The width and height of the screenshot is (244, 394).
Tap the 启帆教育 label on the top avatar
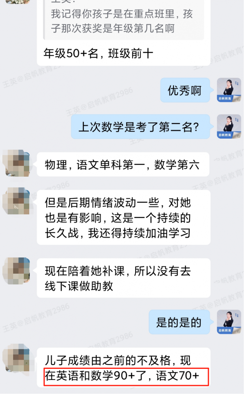pos(225,99)
